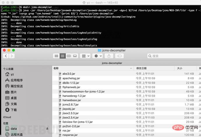Sort by 大小 column header
Viewport: 201px width, 137px height.
click(x=179, y=68)
